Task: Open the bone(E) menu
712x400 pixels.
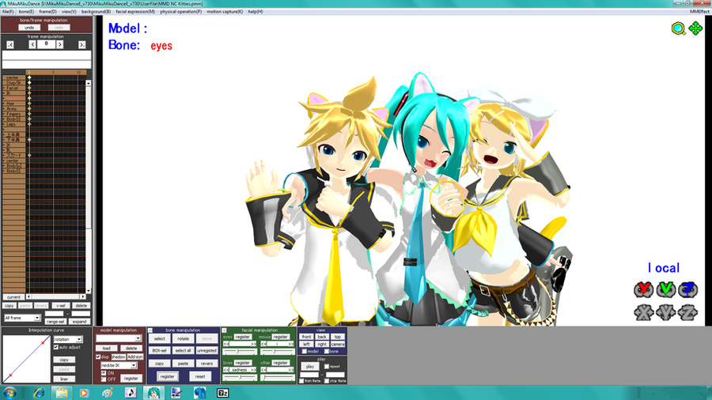Action: tap(26, 12)
